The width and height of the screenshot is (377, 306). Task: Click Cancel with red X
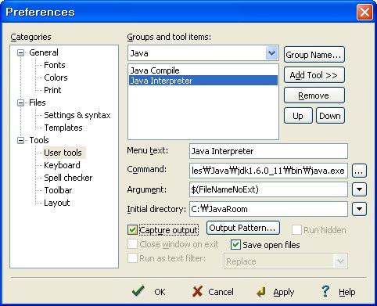[213, 291]
